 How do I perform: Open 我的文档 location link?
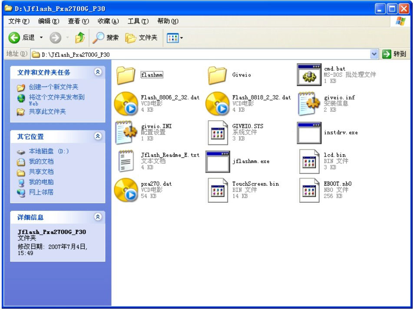click(x=41, y=161)
